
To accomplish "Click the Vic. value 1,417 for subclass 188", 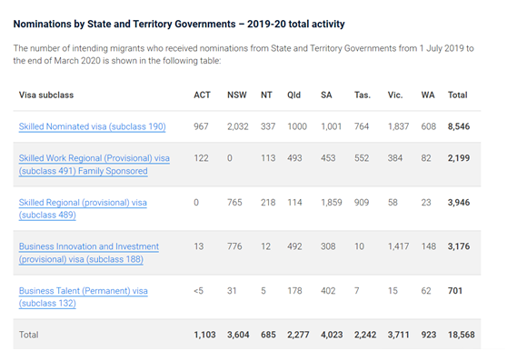I will pyautogui.click(x=398, y=246).
